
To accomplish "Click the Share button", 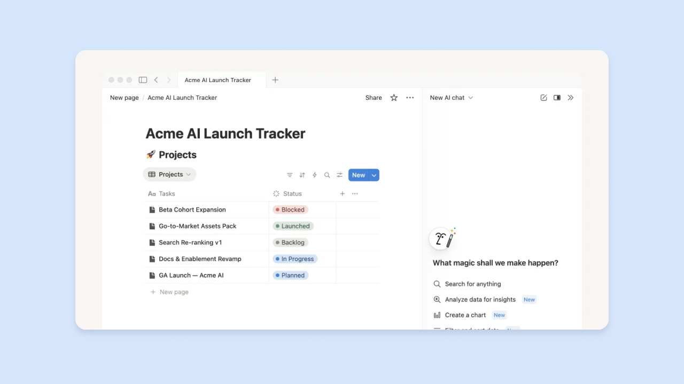I will (374, 98).
